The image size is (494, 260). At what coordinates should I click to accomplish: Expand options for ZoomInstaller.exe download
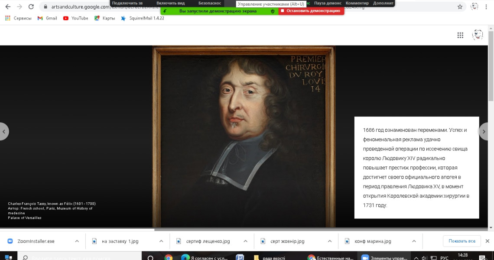point(77,241)
